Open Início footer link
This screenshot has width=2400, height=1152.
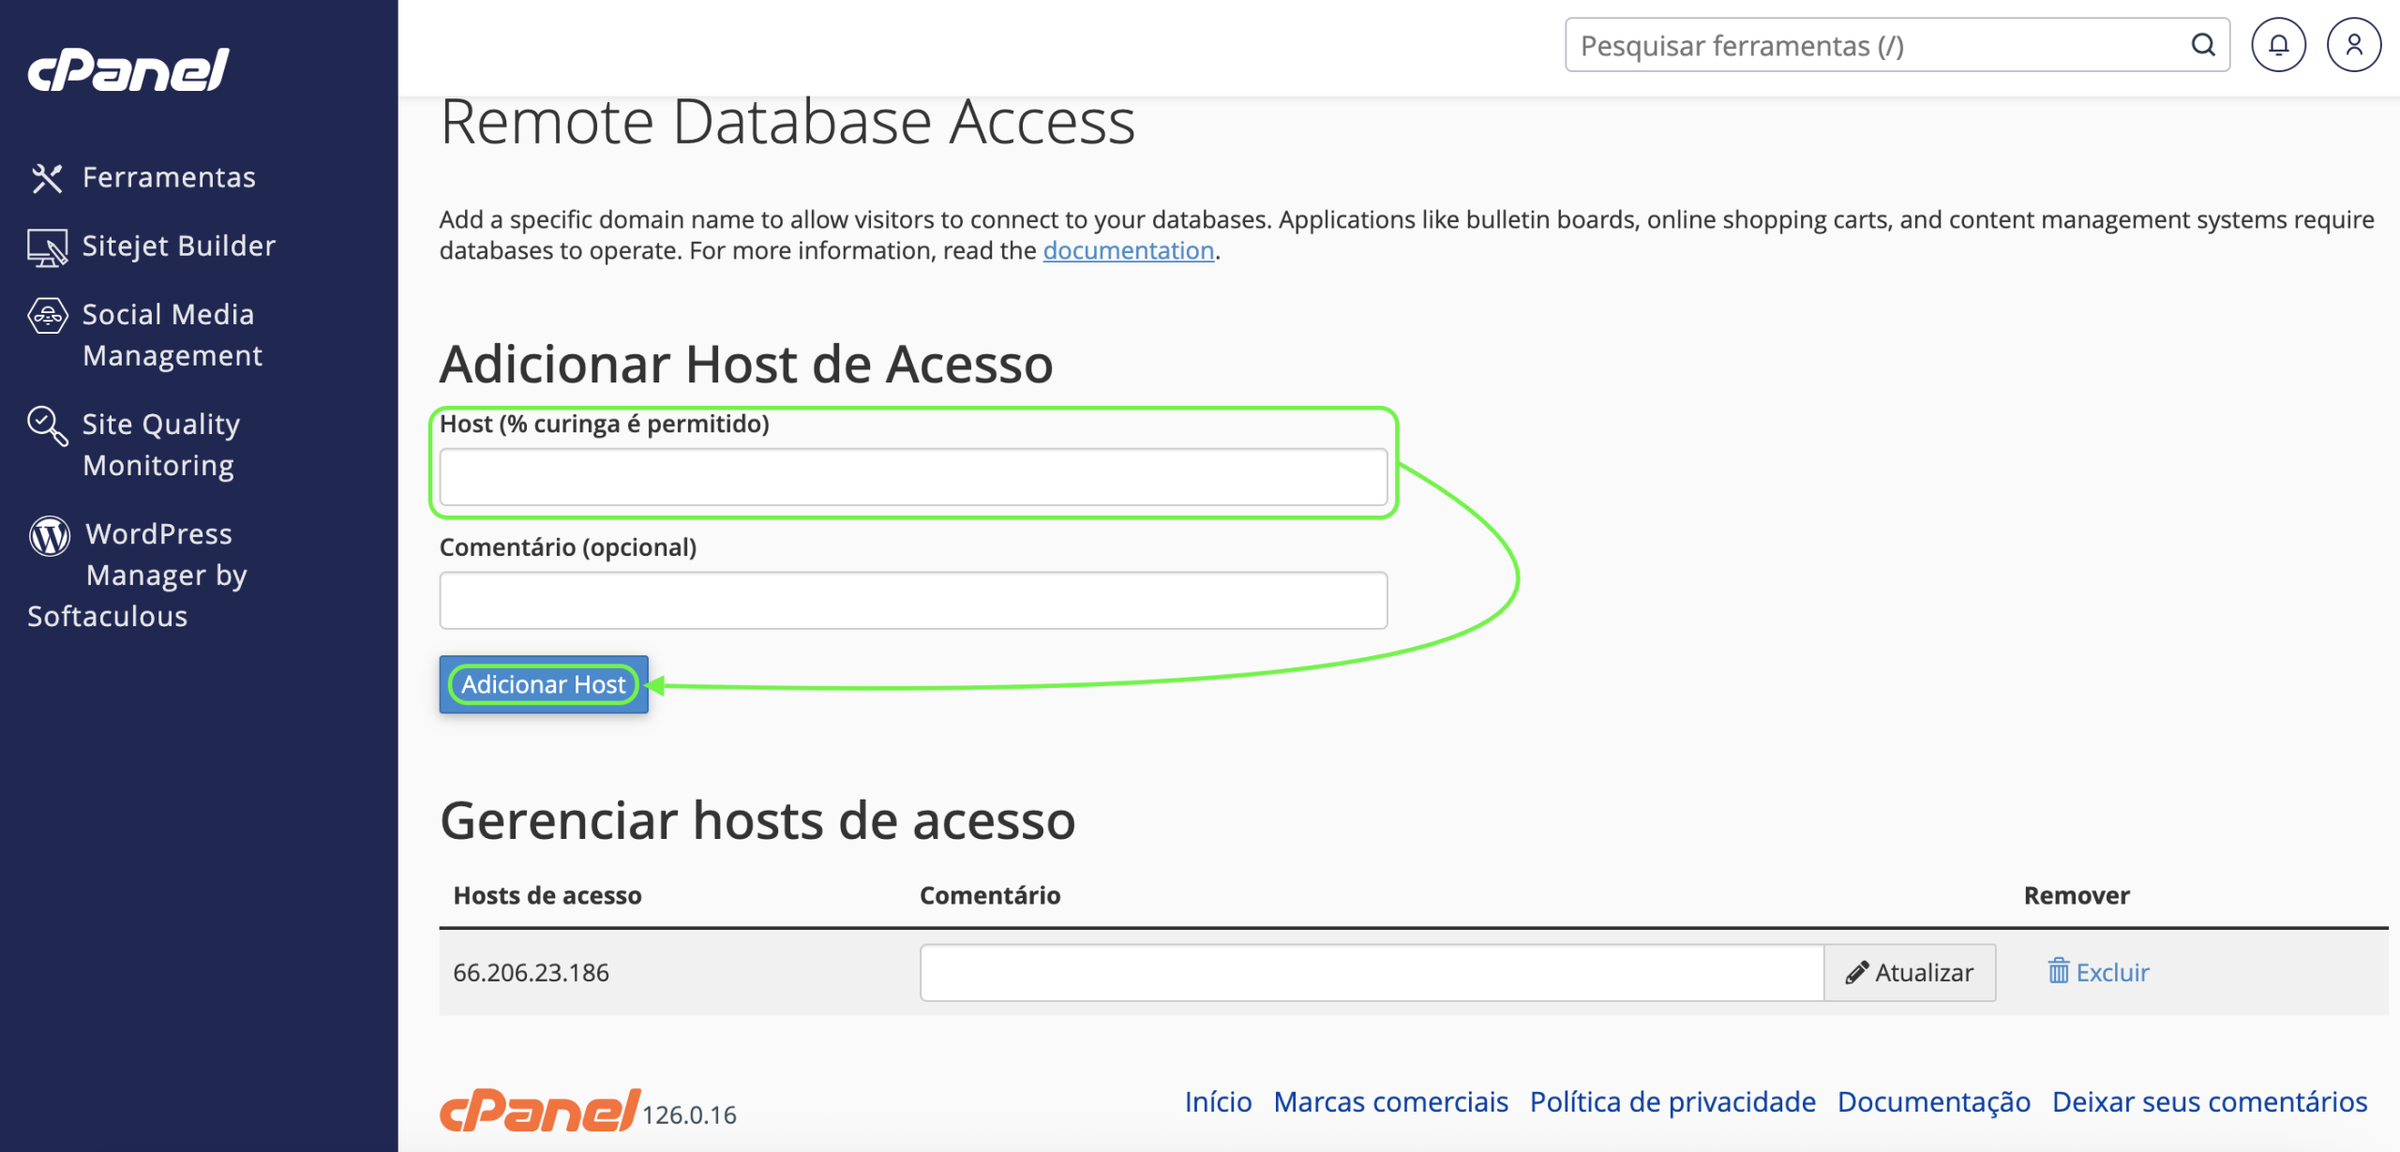(1218, 1101)
